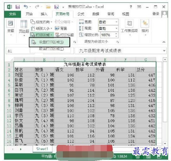Expand the formula bar arrow
This screenshot has width=171, height=161.
click(164, 51)
